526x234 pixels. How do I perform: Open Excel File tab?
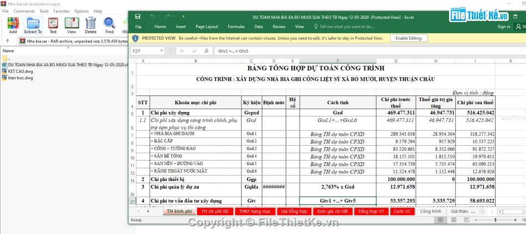(138, 26)
